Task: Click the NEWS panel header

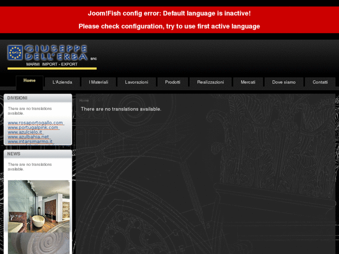Action: [38, 154]
